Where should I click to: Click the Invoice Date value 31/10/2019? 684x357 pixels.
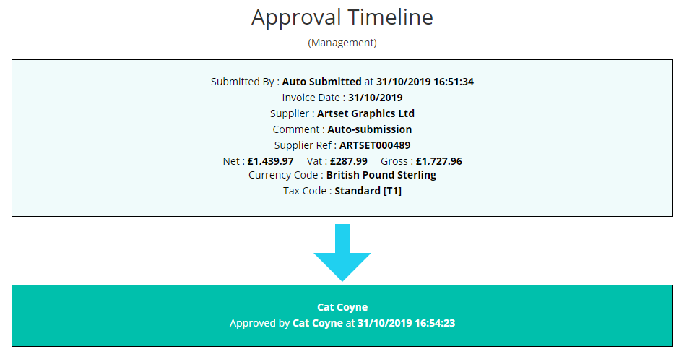[375, 98]
